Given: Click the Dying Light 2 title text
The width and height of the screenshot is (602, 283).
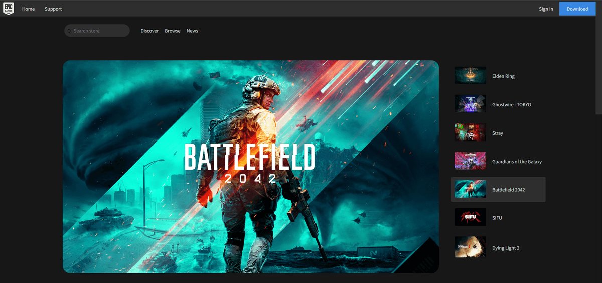Looking at the screenshot, I should [506, 248].
